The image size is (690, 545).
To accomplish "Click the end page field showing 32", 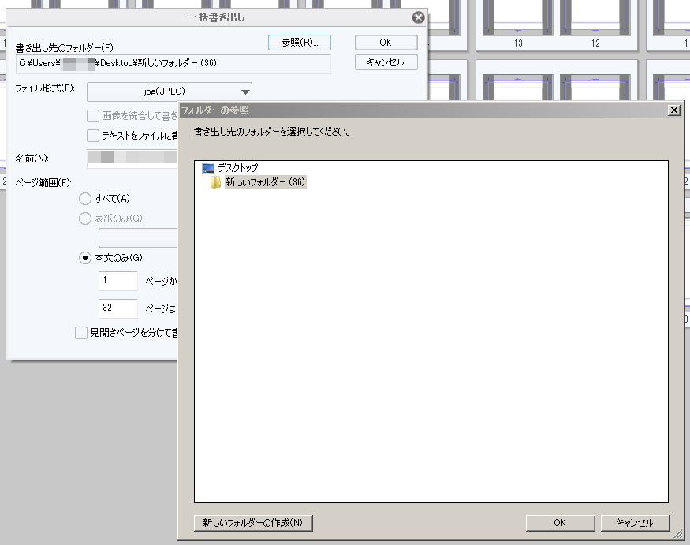I will 118,308.
